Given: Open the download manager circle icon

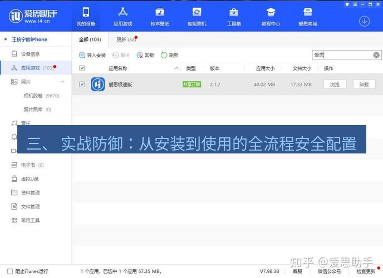Looking at the screenshot, I should pos(364,21).
